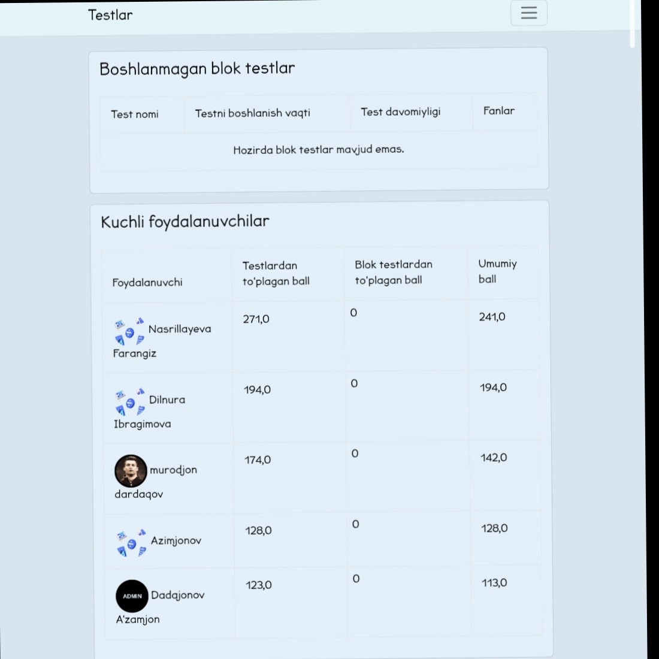This screenshot has width=659, height=659.
Task: Click the Test nomi column header
Action: click(x=135, y=114)
